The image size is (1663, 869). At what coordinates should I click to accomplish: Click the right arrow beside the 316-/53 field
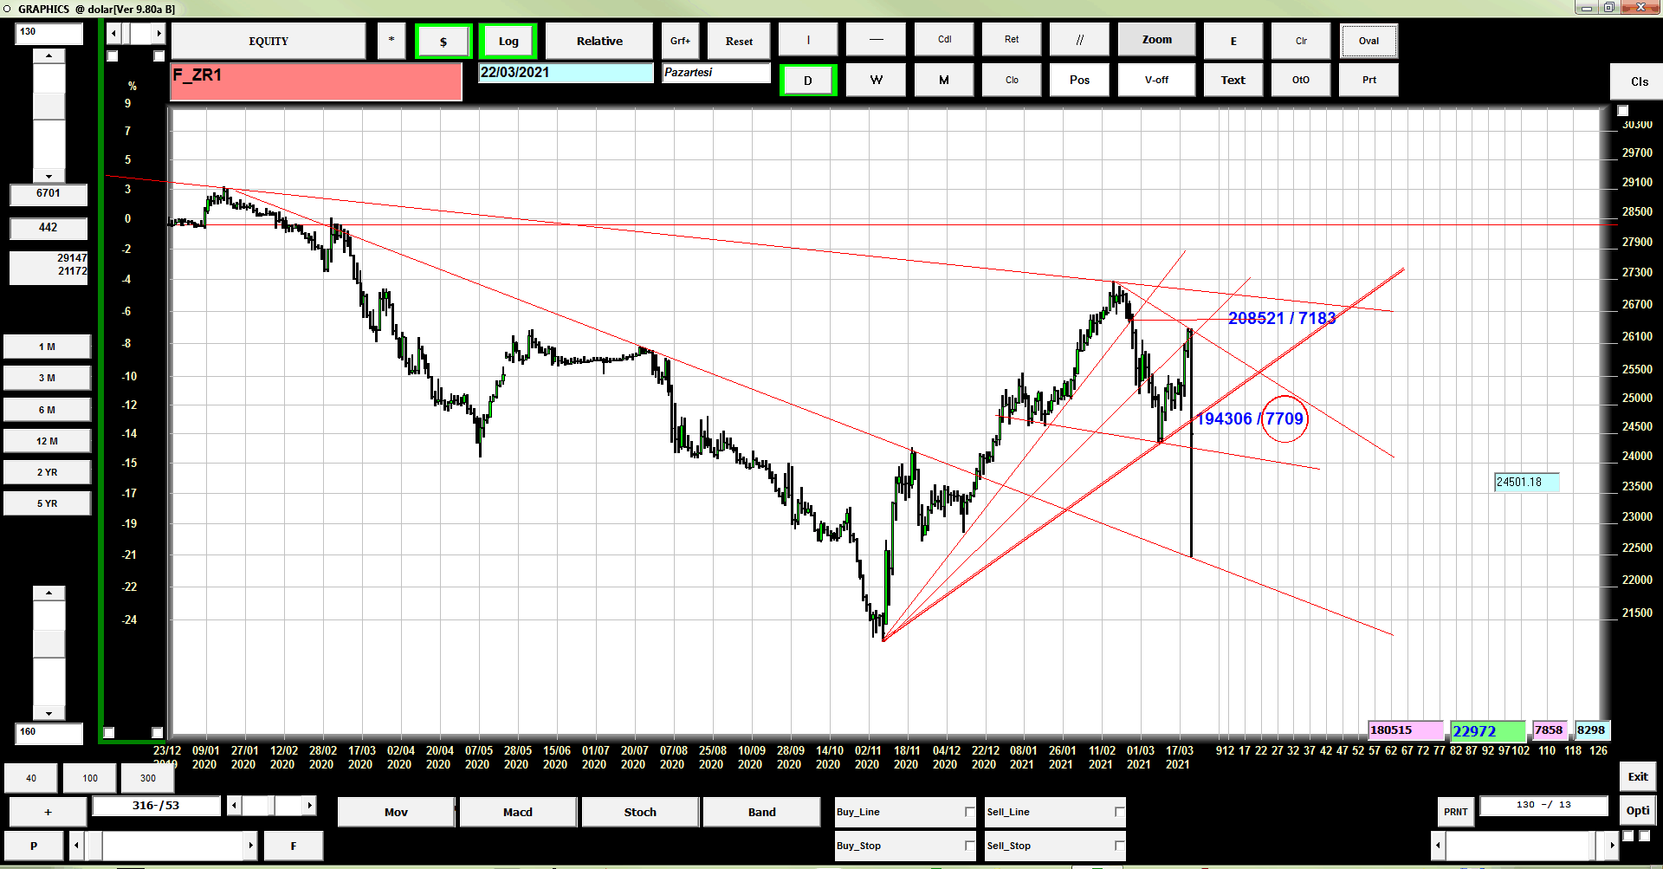click(x=309, y=806)
